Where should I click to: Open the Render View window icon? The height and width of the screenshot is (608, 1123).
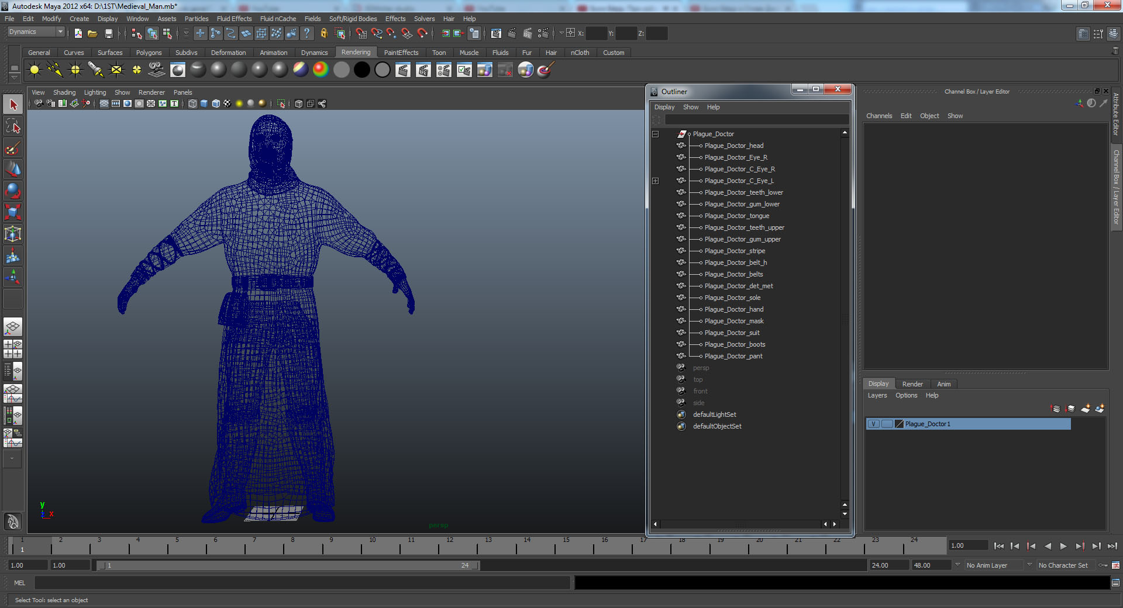tap(496, 33)
